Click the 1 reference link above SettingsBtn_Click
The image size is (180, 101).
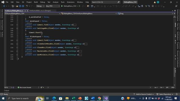[29, 27]
